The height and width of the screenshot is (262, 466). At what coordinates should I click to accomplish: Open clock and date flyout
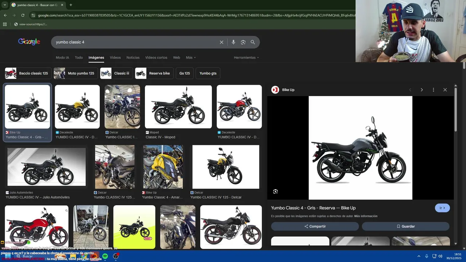tap(454, 256)
